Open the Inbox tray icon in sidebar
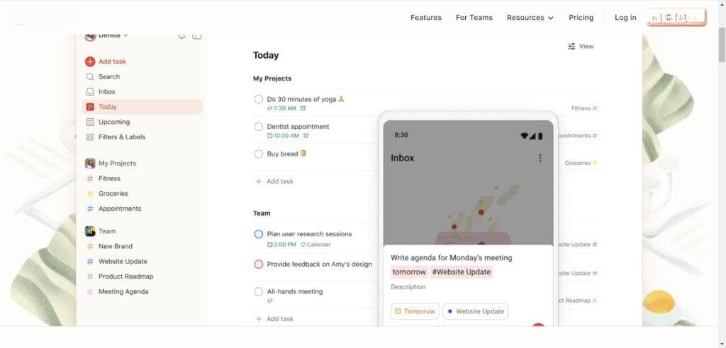Screen dimensions: 726x348 [90, 92]
